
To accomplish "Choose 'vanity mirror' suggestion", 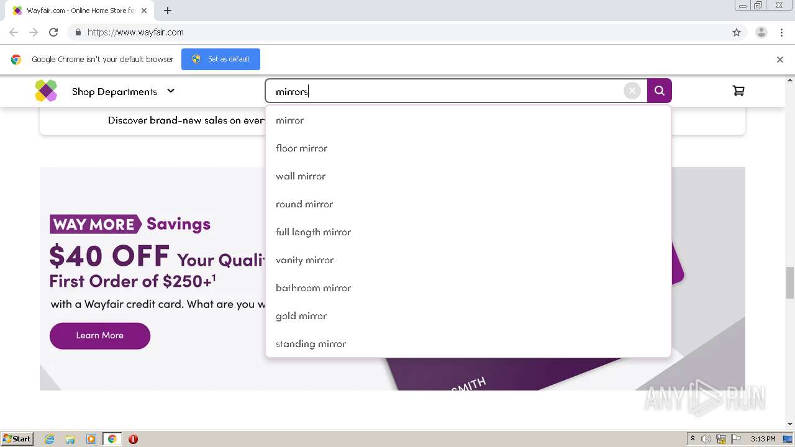I will pyautogui.click(x=468, y=260).
